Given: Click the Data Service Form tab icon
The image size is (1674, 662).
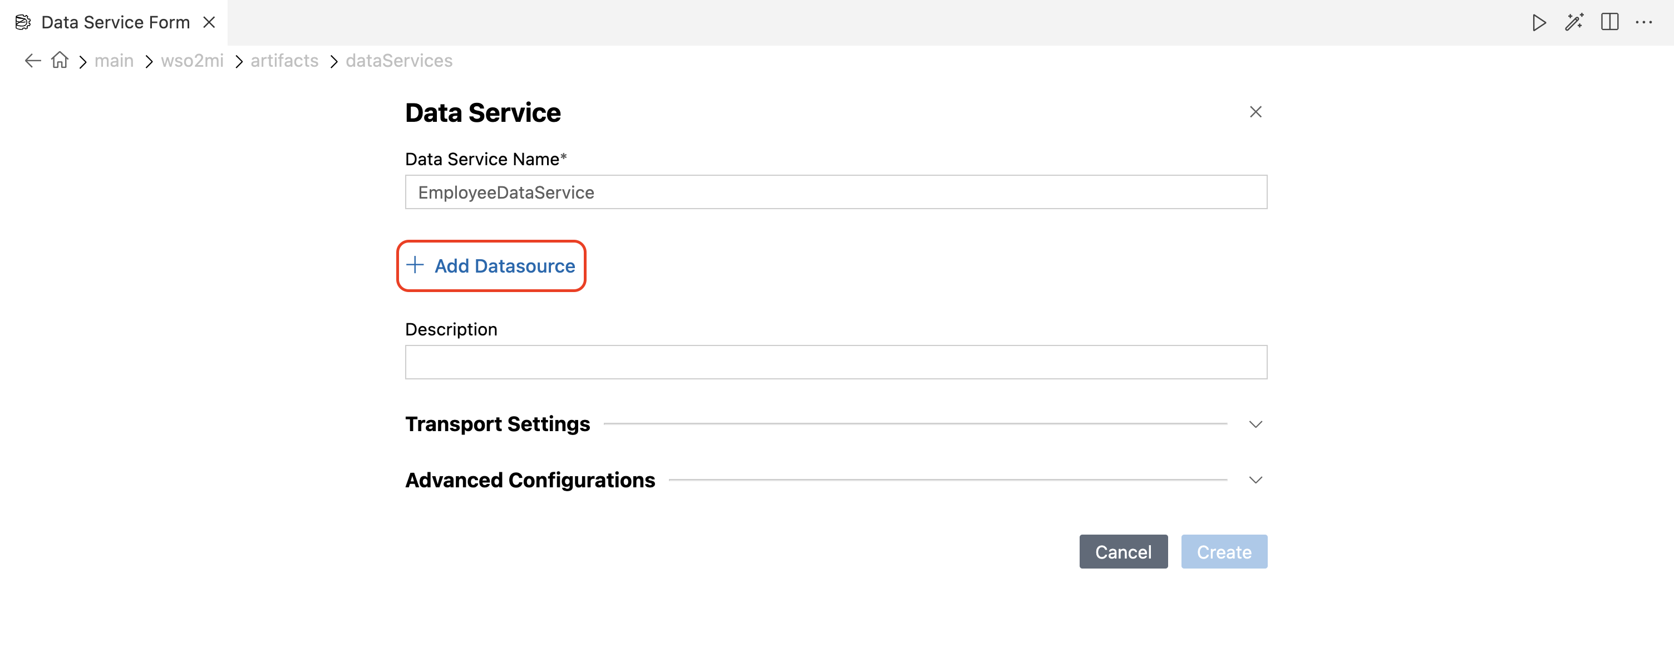Looking at the screenshot, I should tap(23, 23).
